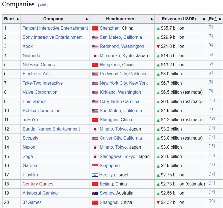Viewport: 223px width, 208px height.
Task: Click the China flag in NetEase Games row
Action: tap(95, 65)
